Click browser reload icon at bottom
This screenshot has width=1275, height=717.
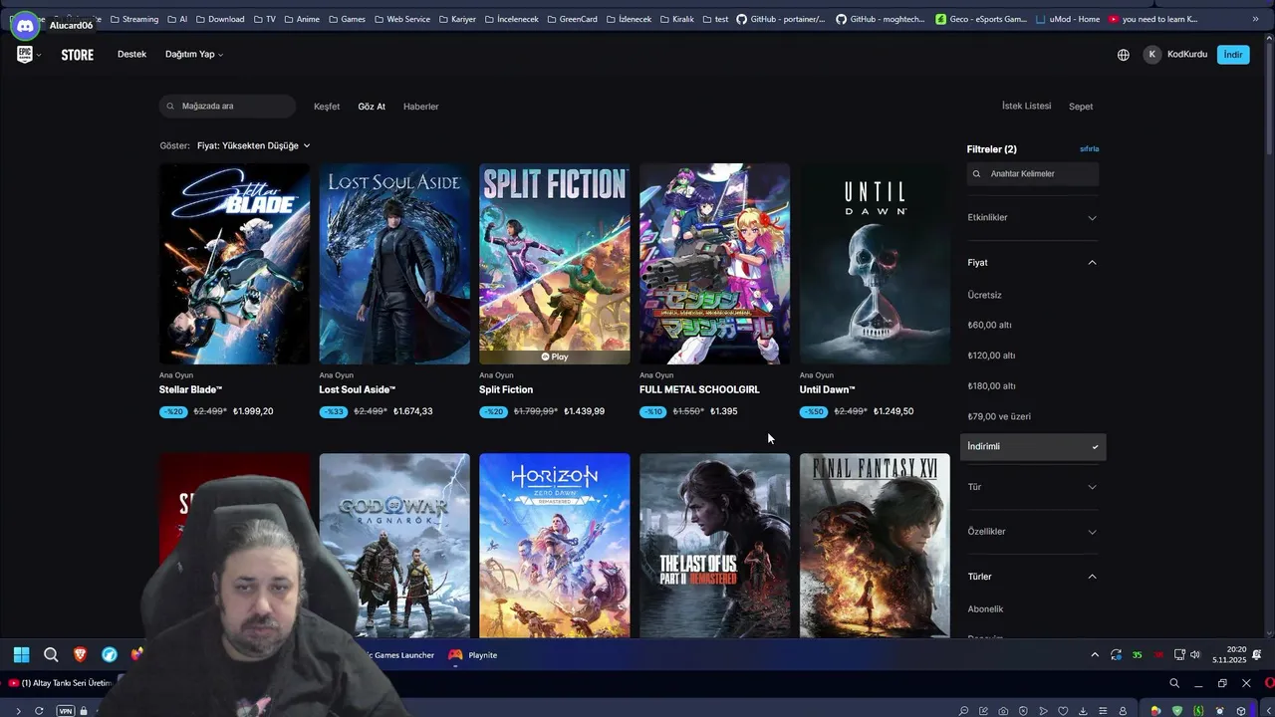39,711
